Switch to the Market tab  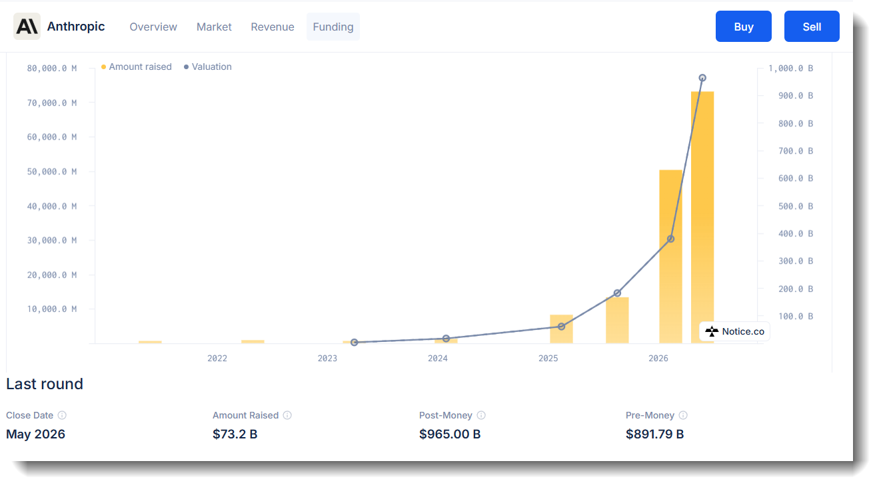[x=214, y=27]
